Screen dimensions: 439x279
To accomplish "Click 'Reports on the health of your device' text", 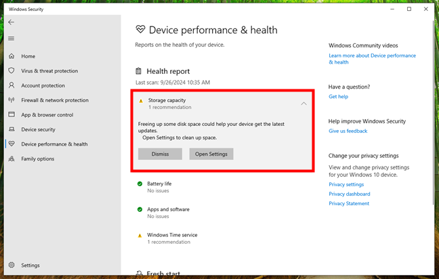I will pos(180,45).
